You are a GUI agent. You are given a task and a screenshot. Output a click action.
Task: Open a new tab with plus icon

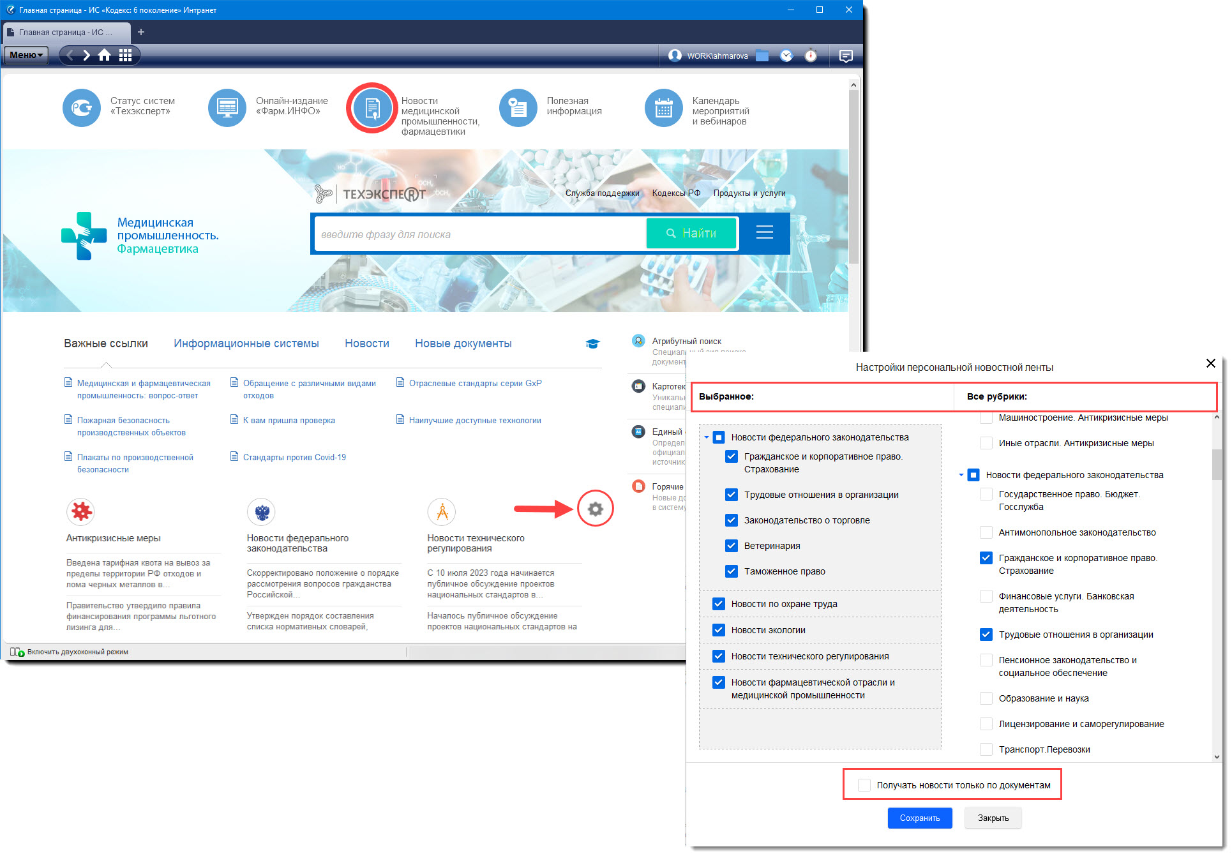click(x=141, y=32)
